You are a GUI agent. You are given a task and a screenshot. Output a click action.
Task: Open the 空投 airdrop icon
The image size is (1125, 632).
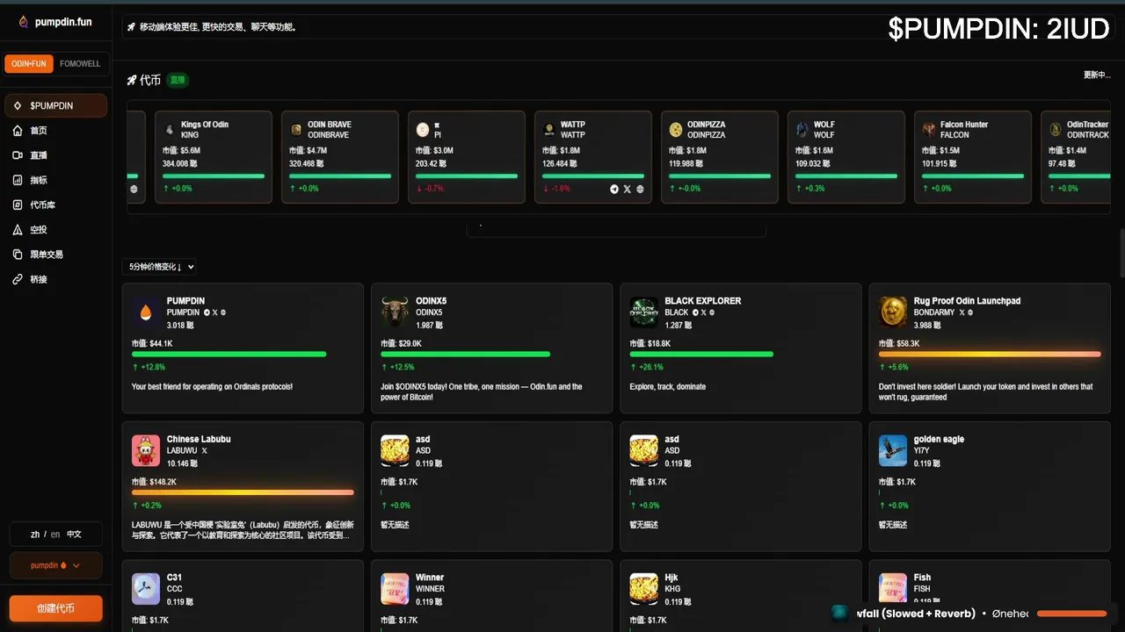click(x=18, y=230)
